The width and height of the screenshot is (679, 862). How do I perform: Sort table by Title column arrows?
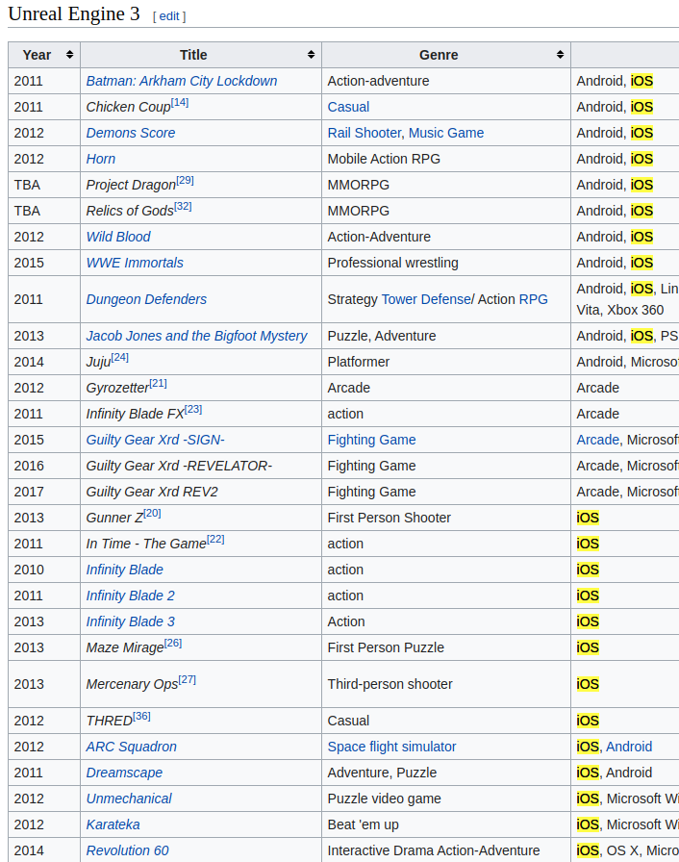coord(311,55)
